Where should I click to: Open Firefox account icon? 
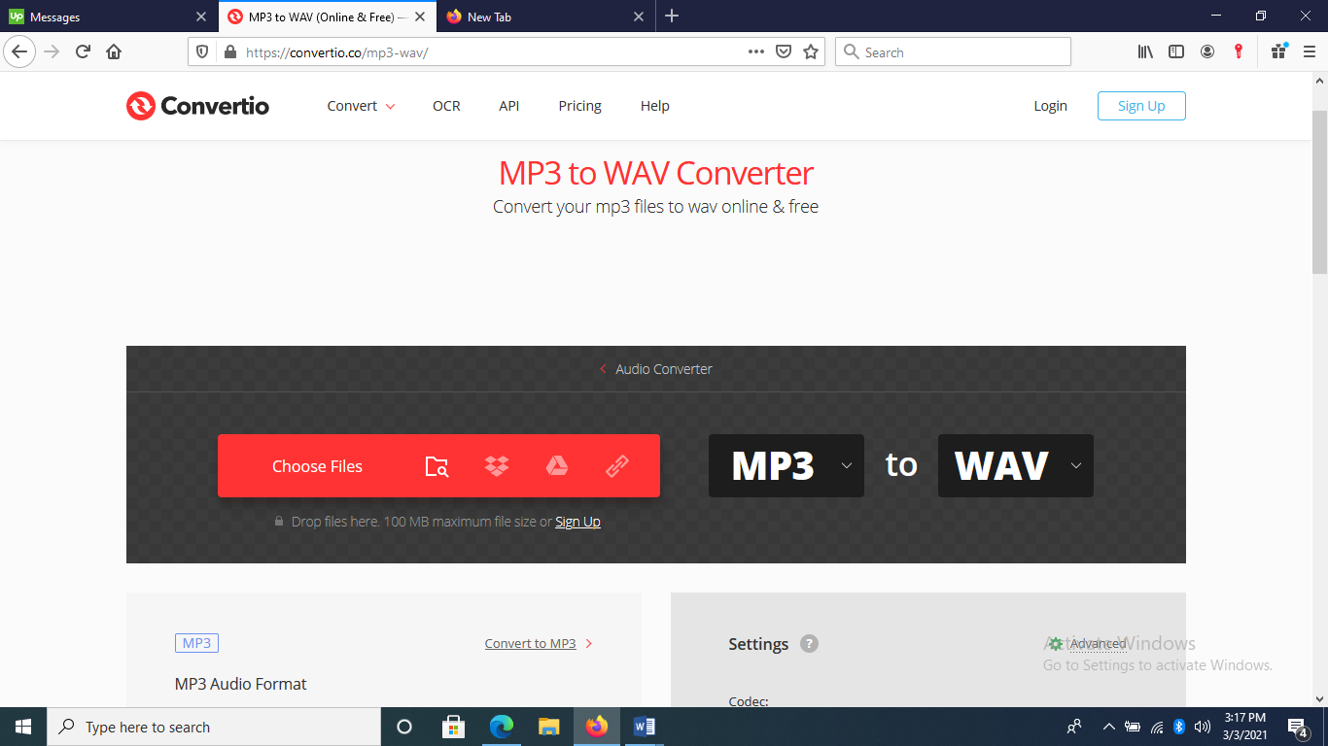click(x=1207, y=51)
